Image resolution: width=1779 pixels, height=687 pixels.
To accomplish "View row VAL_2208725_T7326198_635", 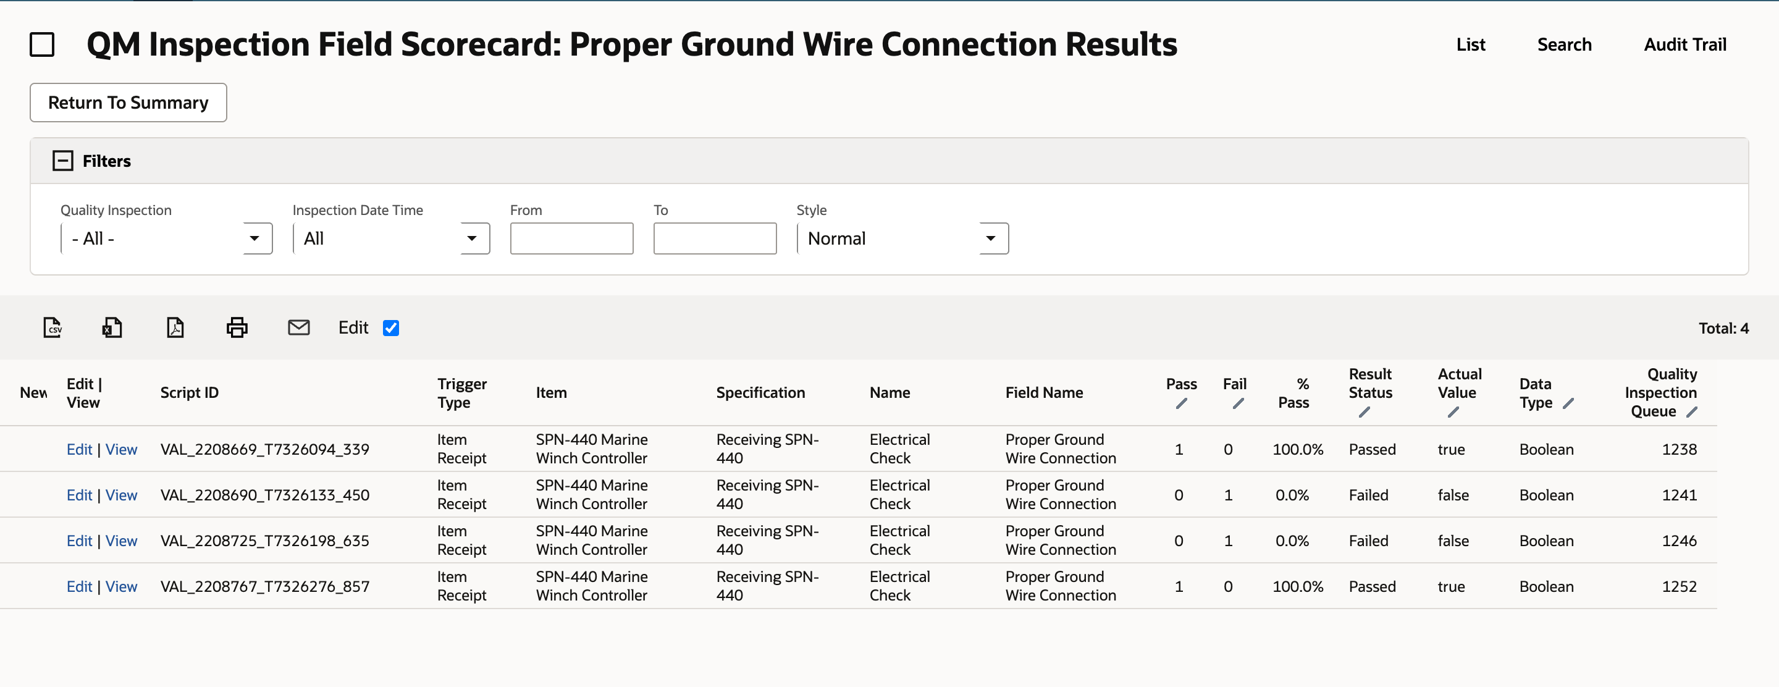I will click(122, 541).
